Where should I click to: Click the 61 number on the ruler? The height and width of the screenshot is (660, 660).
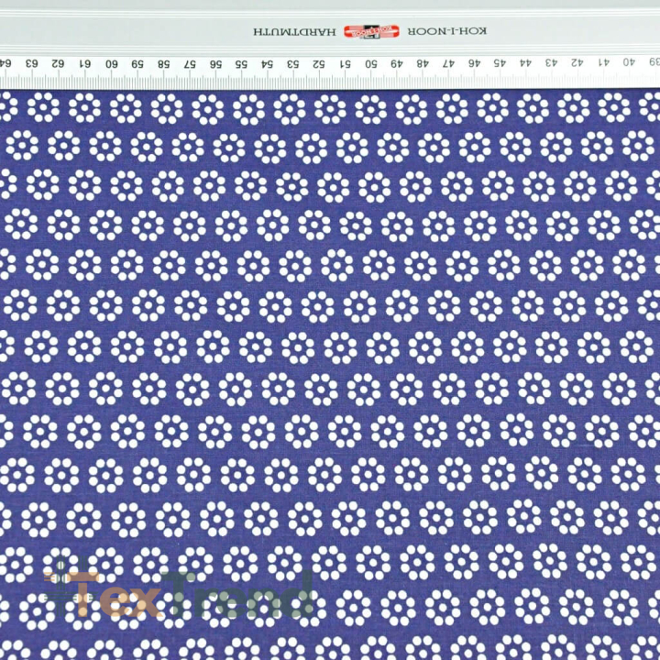85,63
